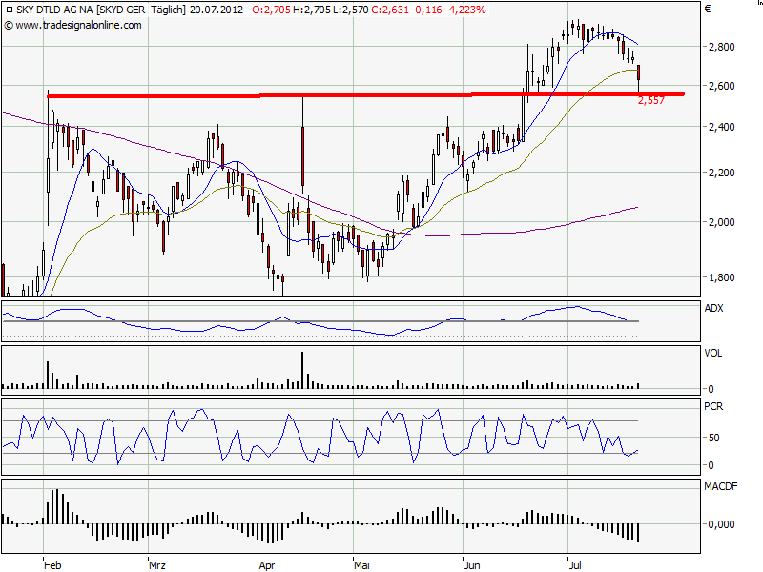
Task: Click the red closing price C:2,631 value
Action: pos(389,10)
